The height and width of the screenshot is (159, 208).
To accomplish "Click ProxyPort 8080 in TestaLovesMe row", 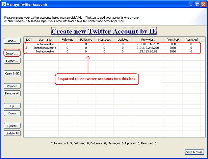I will (173, 51).
